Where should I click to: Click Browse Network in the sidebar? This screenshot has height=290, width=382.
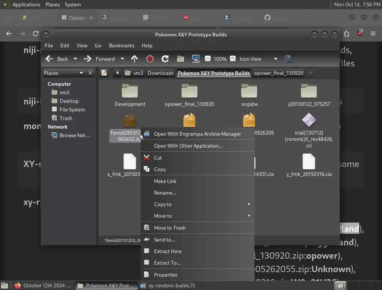(75, 135)
